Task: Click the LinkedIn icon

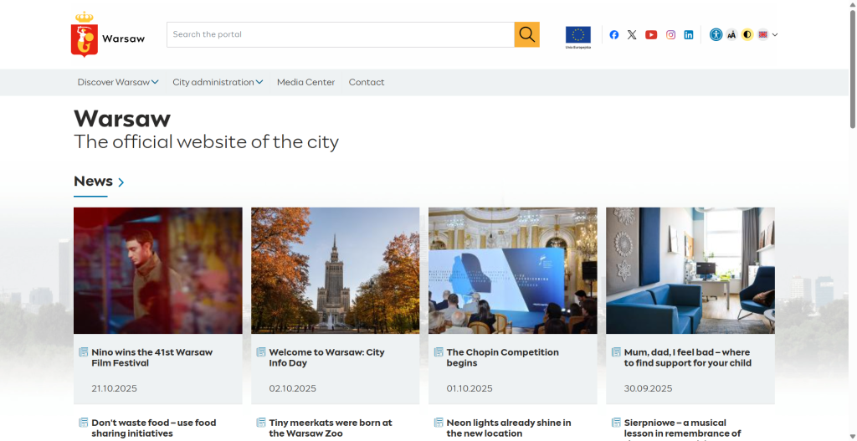Action: point(689,34)
